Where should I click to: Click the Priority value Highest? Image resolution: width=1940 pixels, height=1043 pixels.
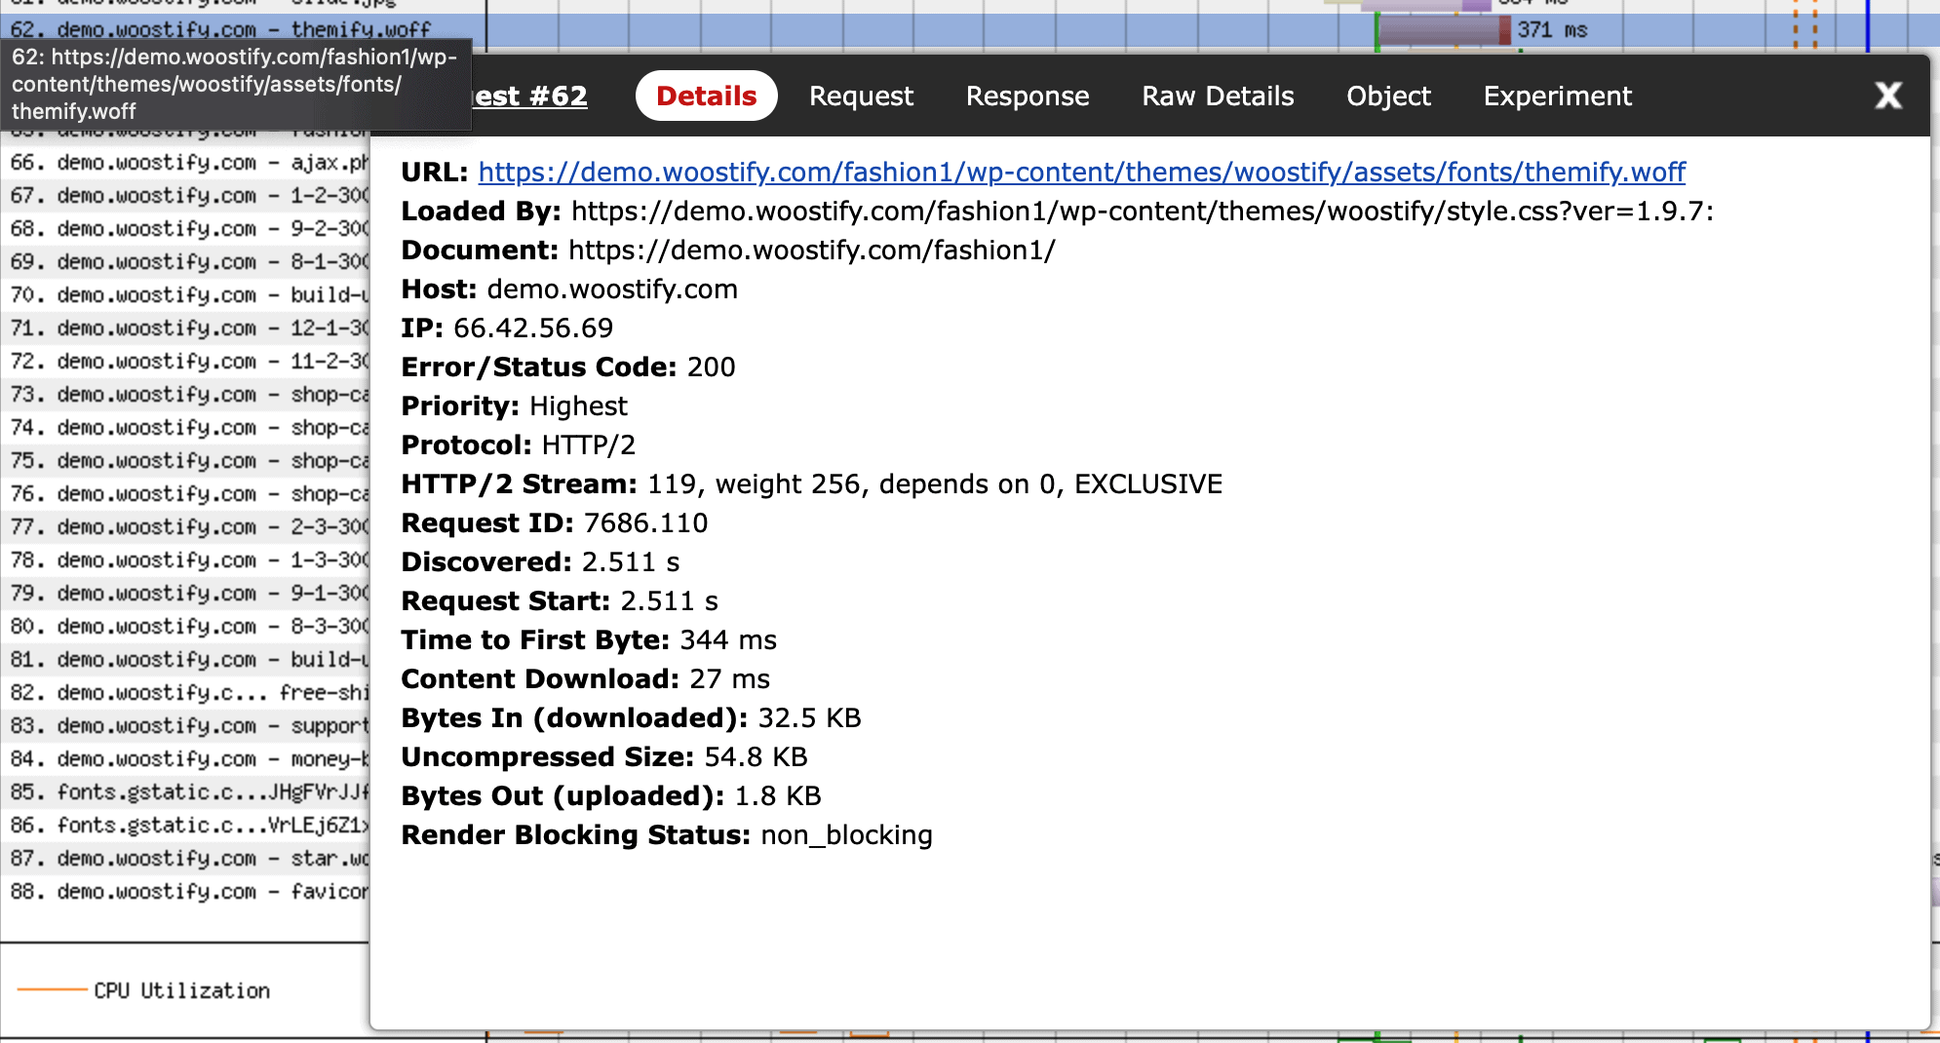click(578, 406)
